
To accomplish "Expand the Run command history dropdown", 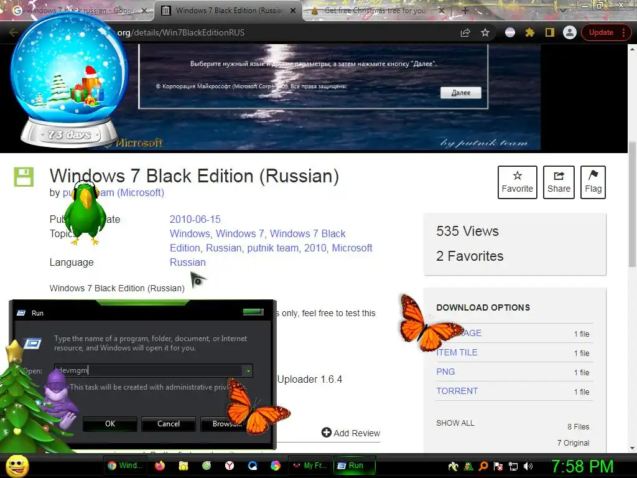I will point(248,370).
